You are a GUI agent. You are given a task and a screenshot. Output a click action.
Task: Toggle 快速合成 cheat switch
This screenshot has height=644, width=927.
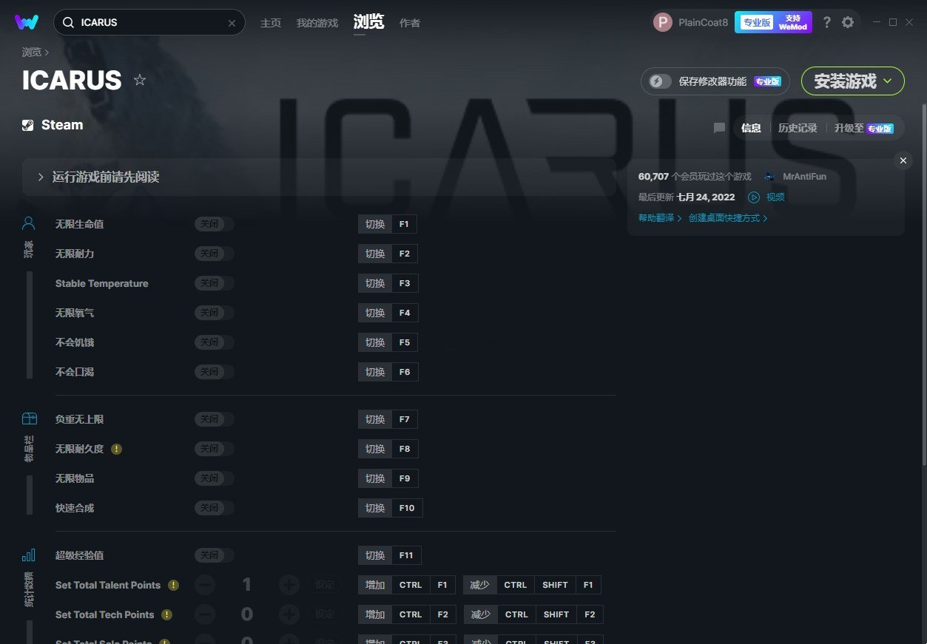(215, 508)
